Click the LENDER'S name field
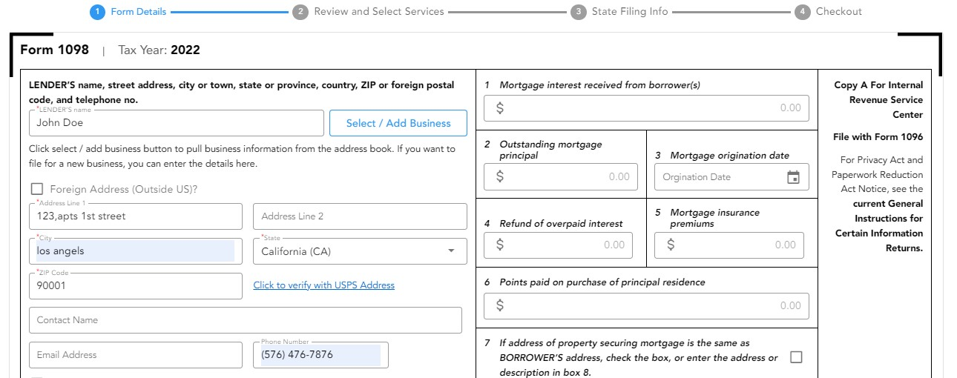Image resolution: width=957 pixels, height=378 pixels. point(177,123)
